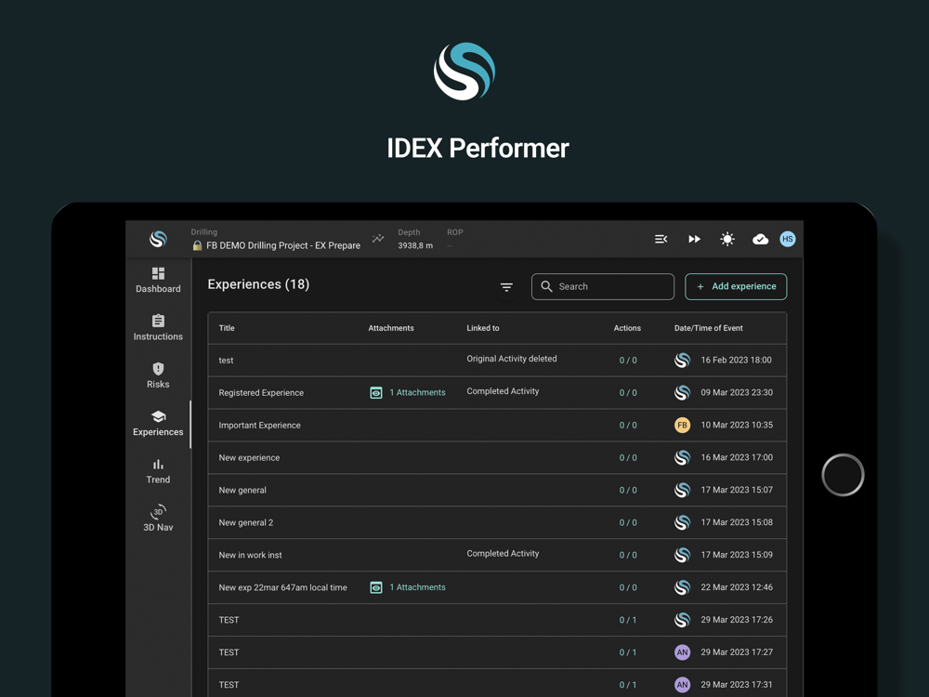Open the 'Registered Experience' title
This screenshot has width=929, height=697.
(x=261, y=393)
